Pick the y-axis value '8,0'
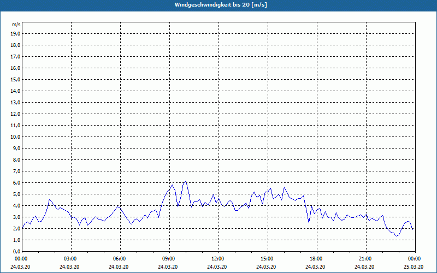This screenshot has width=437, height=273. (17, 160)
